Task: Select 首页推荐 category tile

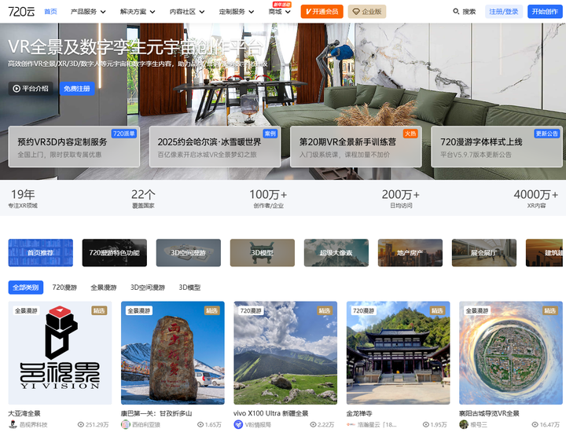Action: tap(40, 253)
